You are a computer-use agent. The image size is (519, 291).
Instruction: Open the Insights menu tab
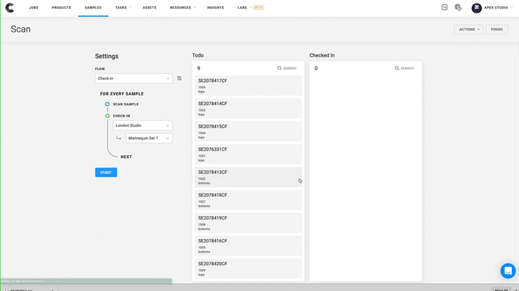tap(216, 8)
